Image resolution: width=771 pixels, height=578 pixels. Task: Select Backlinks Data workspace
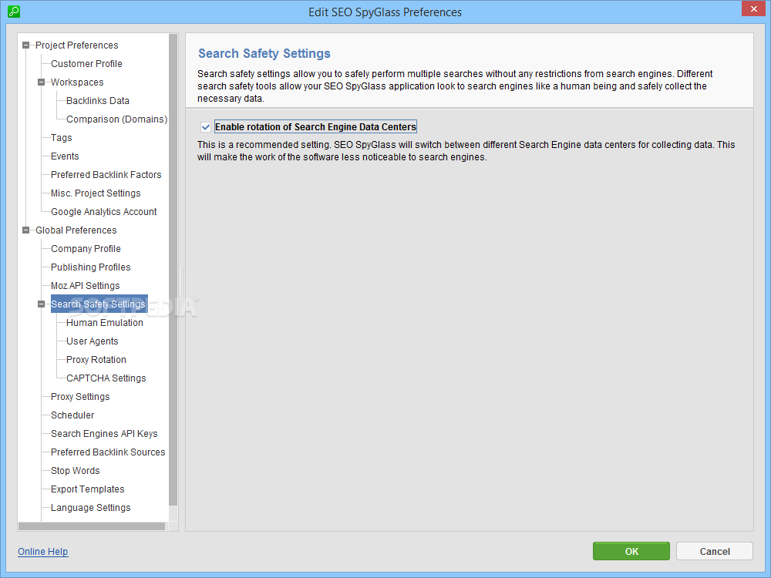98,101
